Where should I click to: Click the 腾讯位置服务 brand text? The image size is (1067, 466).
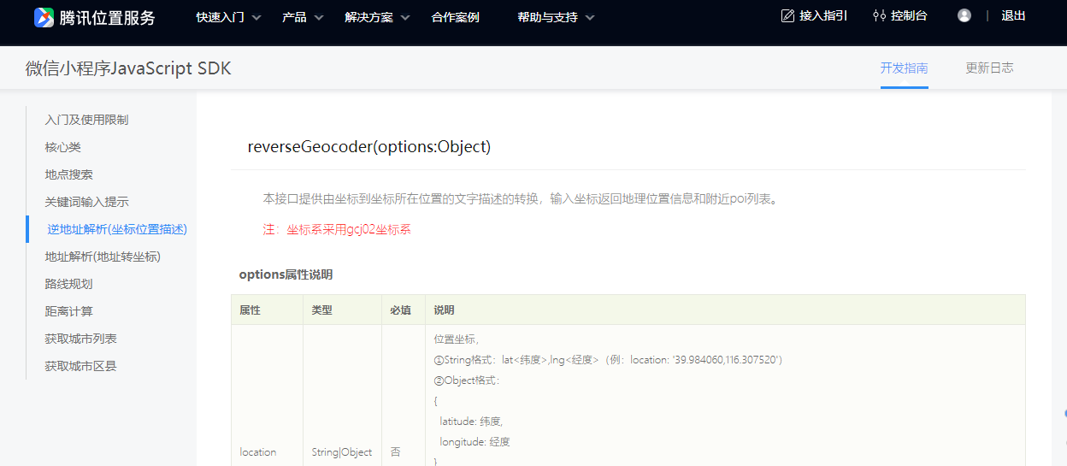(x=107, y=18)
